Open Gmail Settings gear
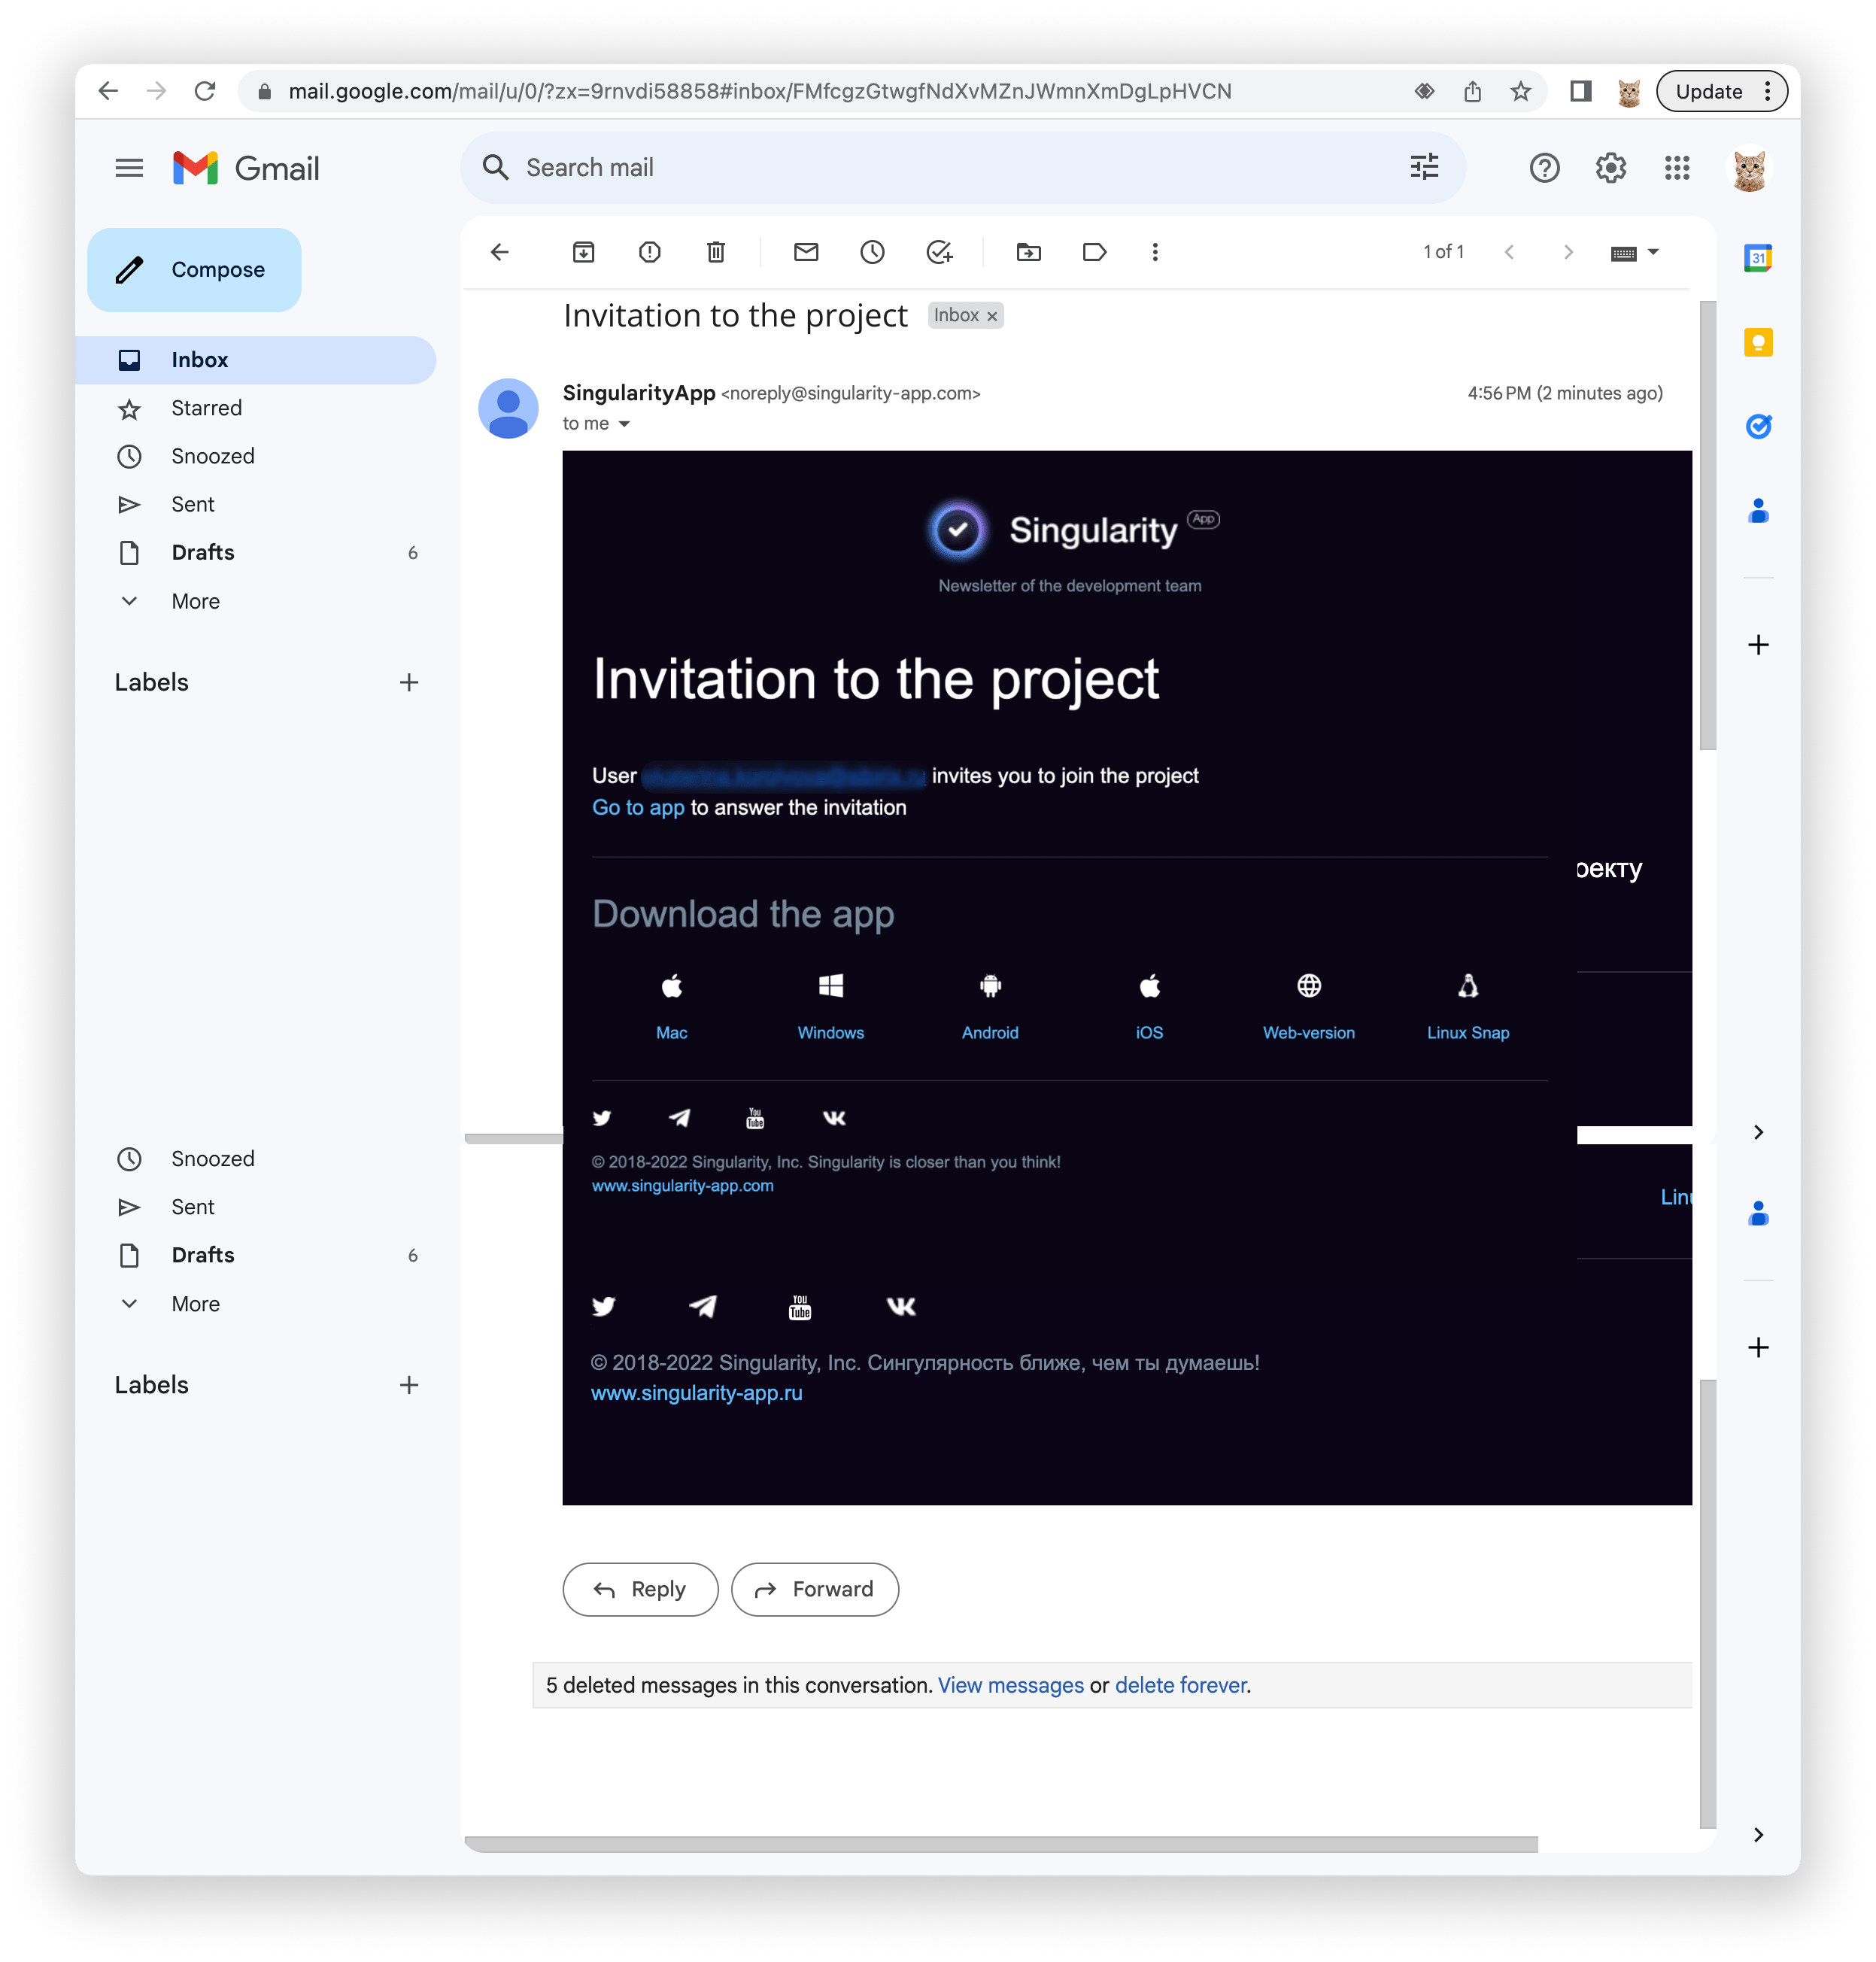 point(1610,168)
